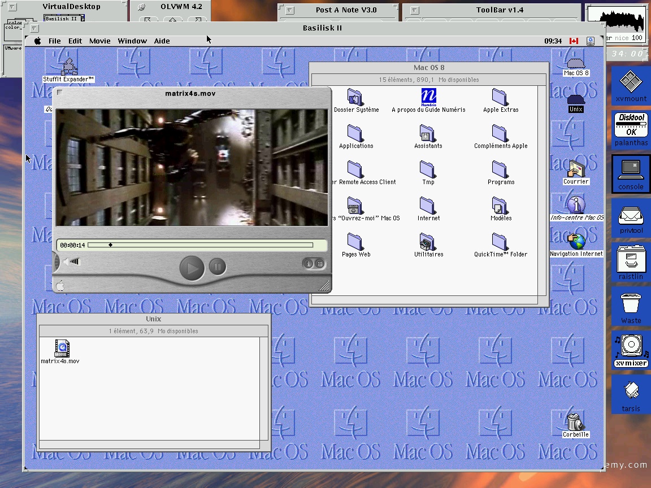Open the VirtualDesktop window menu button
The image size is (651, 488).
tap(12, 7)
